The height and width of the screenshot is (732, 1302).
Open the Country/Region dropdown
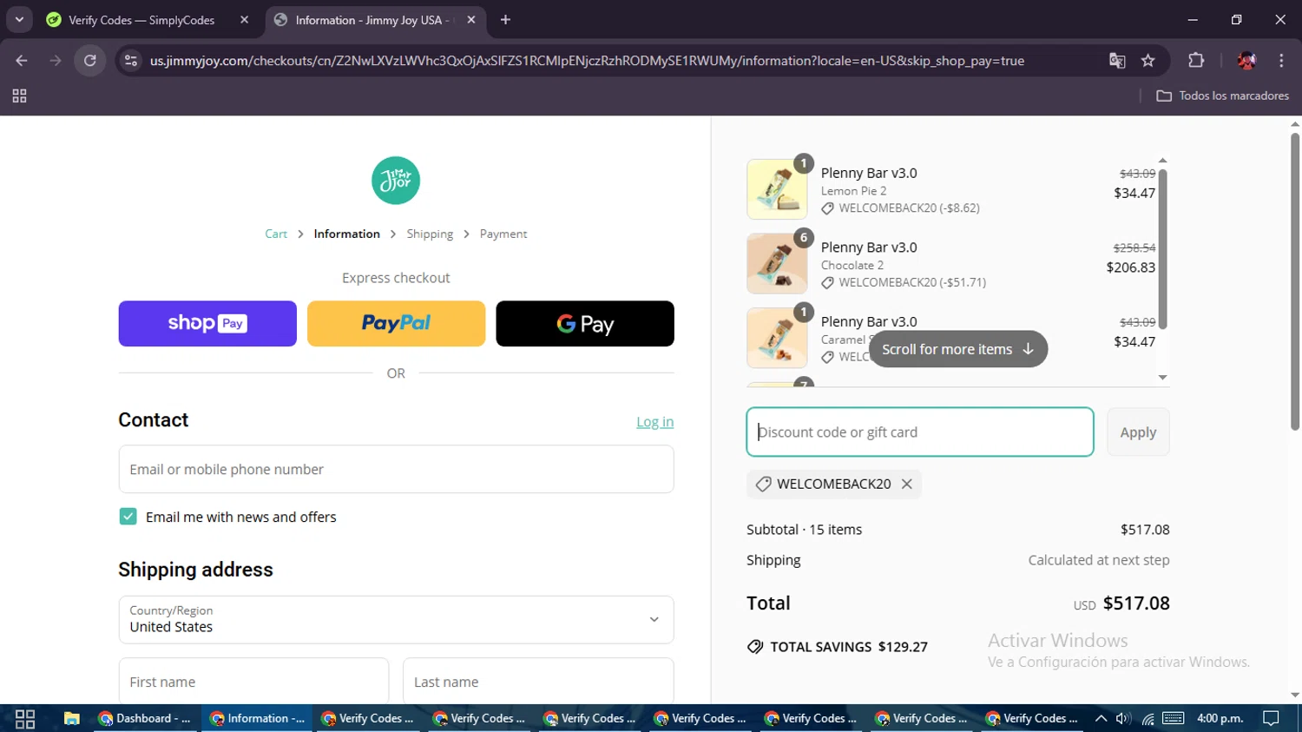pos(396,620)
